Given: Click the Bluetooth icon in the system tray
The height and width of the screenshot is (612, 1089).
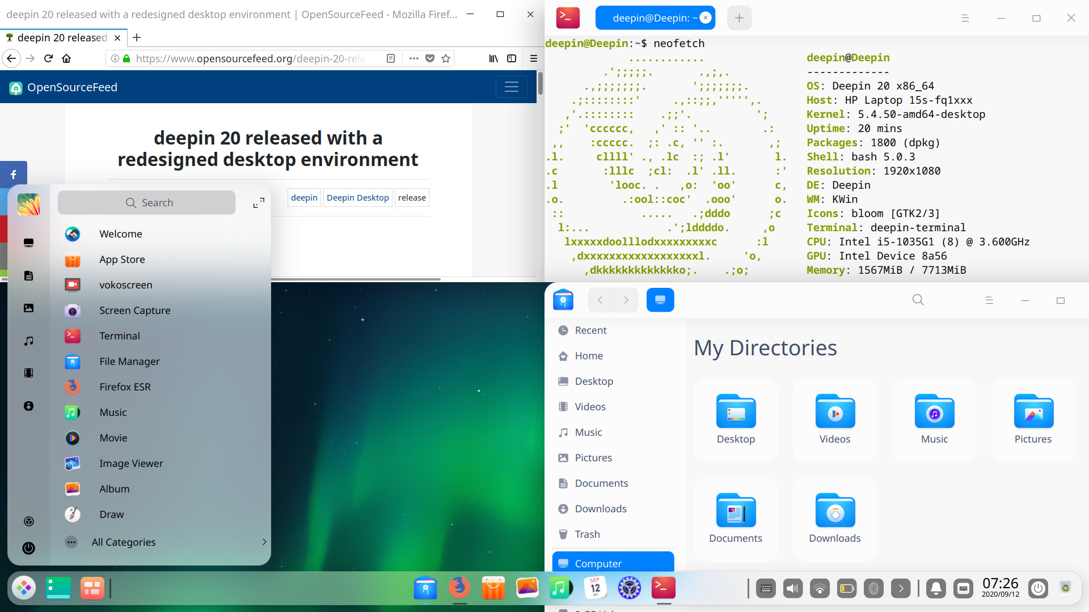Looking at the screenshot, I should point(874,588).
